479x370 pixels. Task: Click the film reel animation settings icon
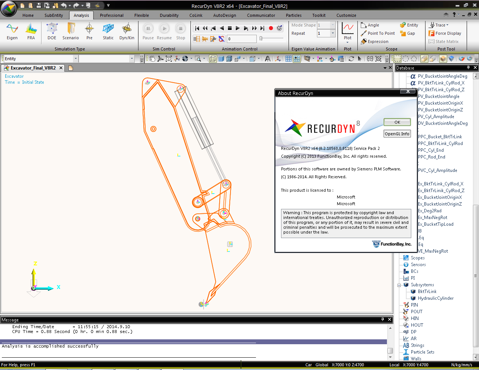[x=280, y=28]
